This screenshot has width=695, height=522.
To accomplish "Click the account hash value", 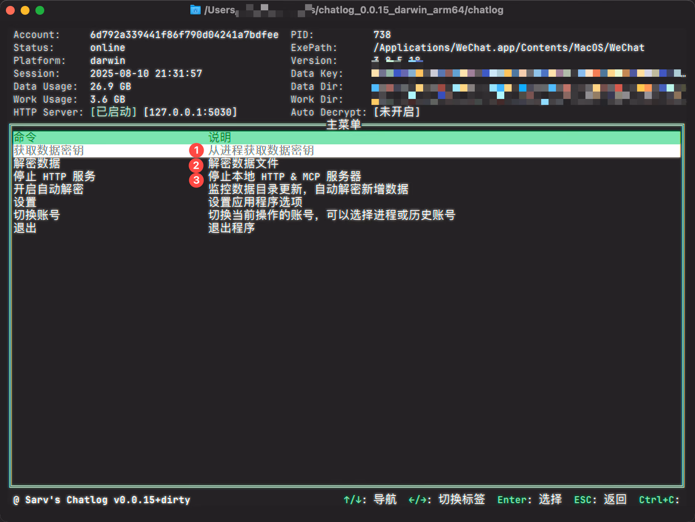I will click(x=184, y=35).
